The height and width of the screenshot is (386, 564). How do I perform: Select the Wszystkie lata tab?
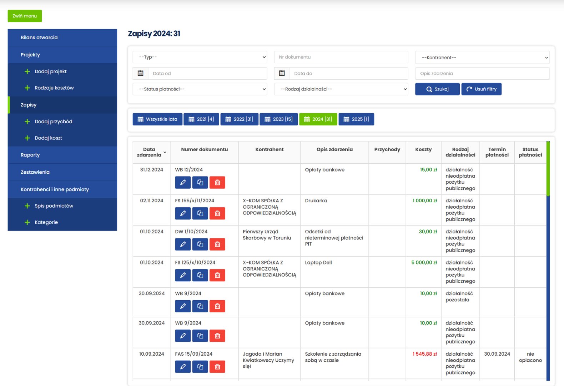(x=157, y=119)
